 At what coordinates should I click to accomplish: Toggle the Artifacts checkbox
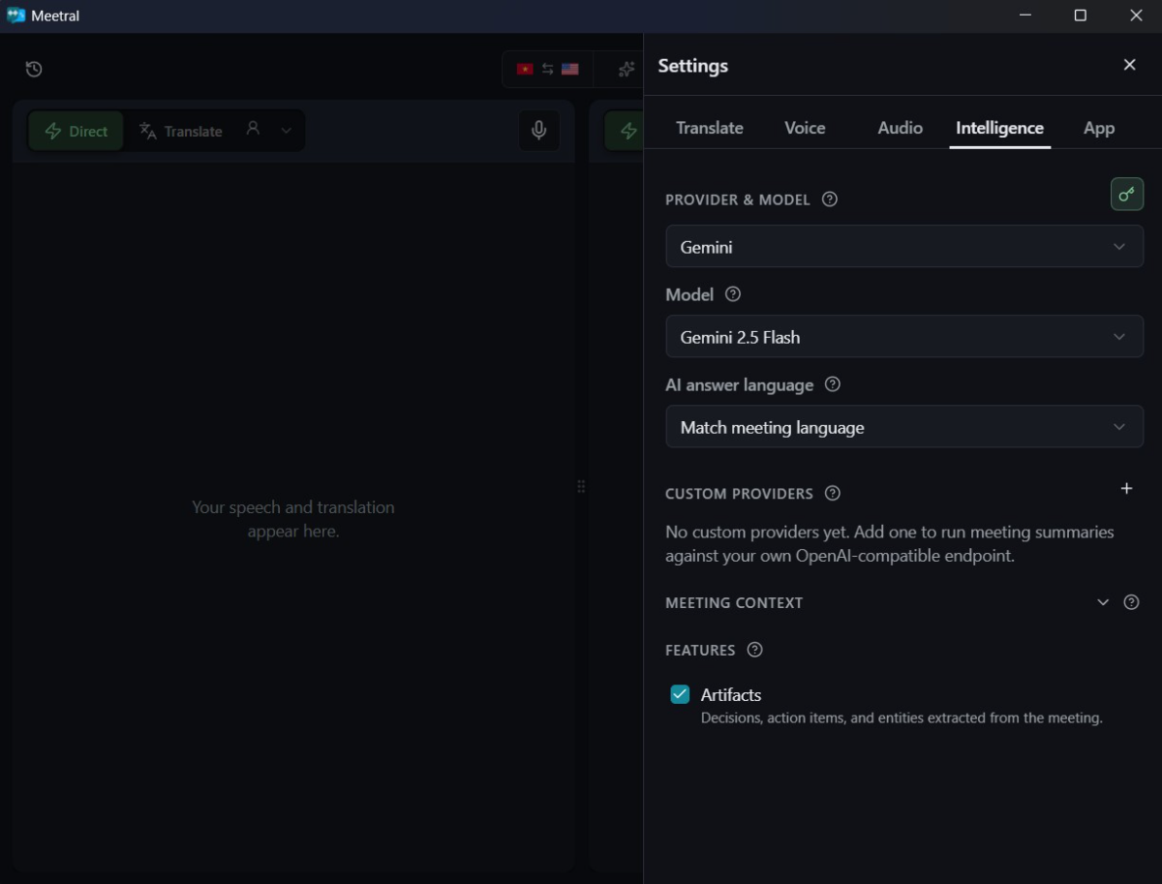pyautogui.click(x=680, y=694)
